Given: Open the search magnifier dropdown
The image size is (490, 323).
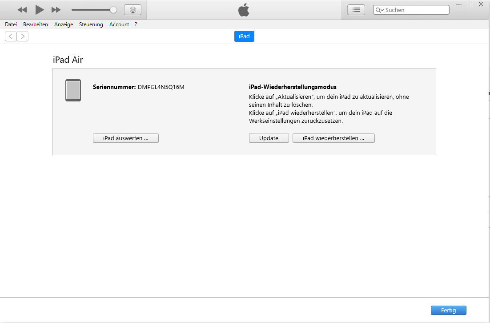Looking at the screenshot, I should (379, 10).
